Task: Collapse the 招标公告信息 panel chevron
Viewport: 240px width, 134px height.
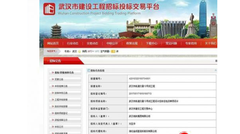Action: 216,70
